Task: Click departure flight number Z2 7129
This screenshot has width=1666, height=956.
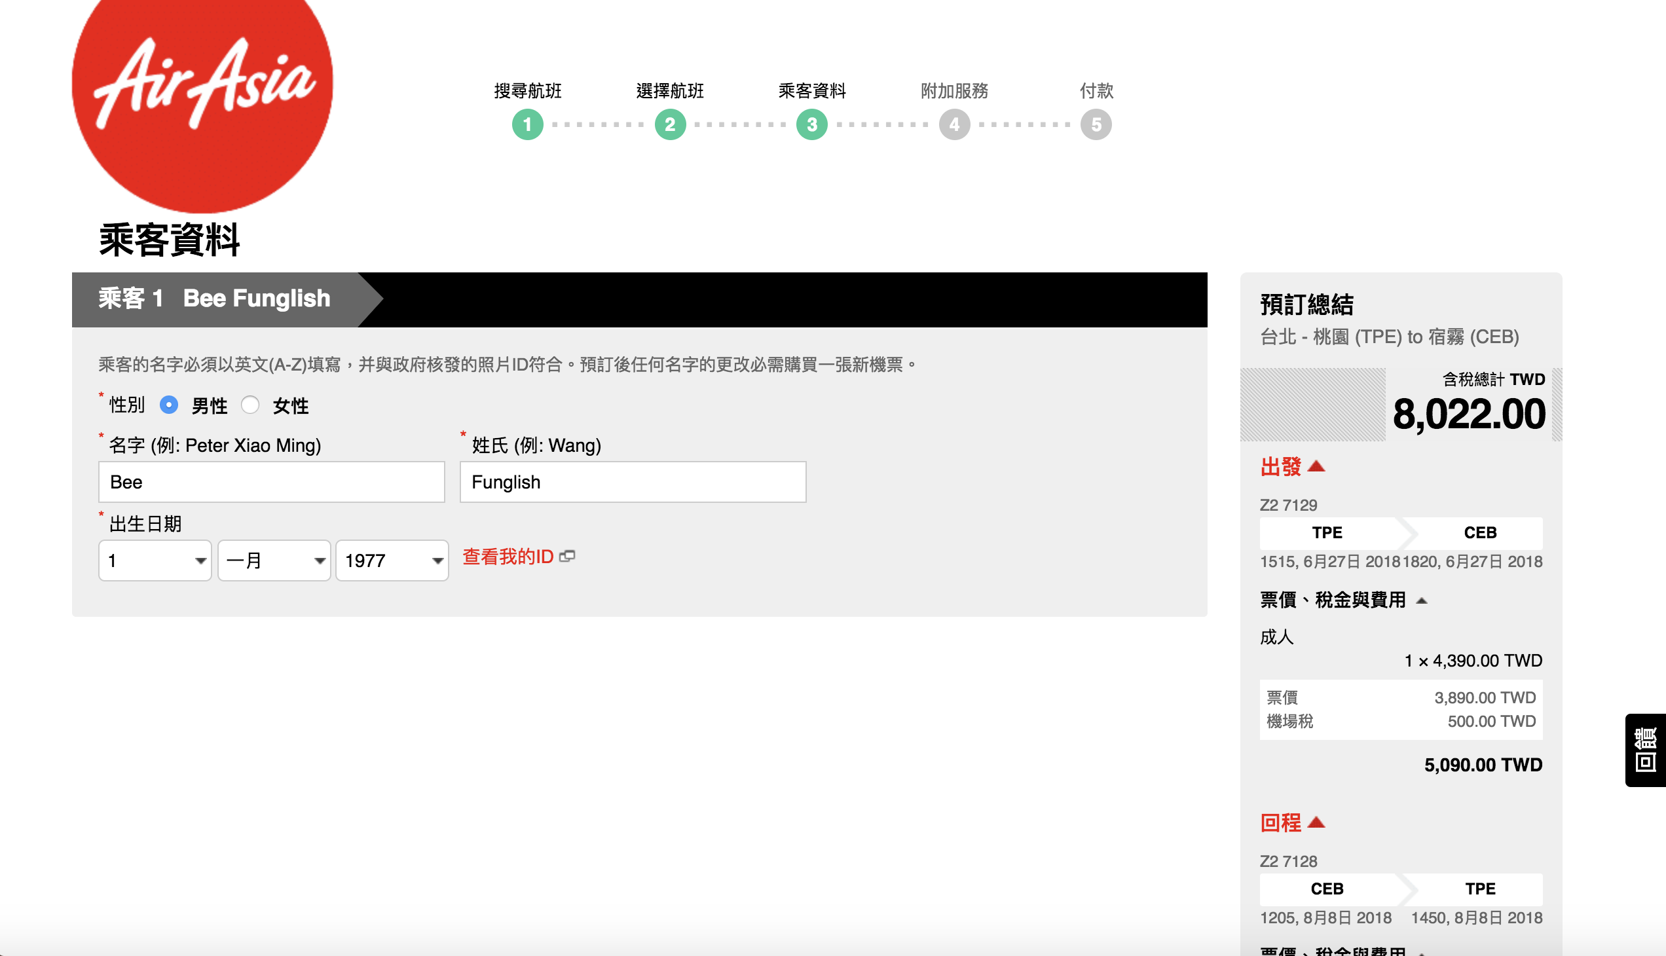Action: [x=1287, y=505]
